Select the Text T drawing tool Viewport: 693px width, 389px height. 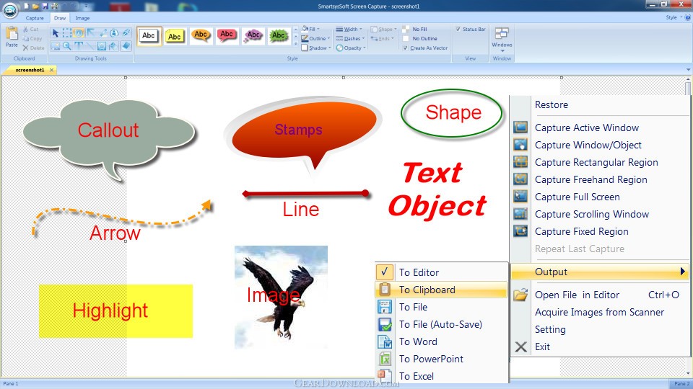click(x=79, y=46)
